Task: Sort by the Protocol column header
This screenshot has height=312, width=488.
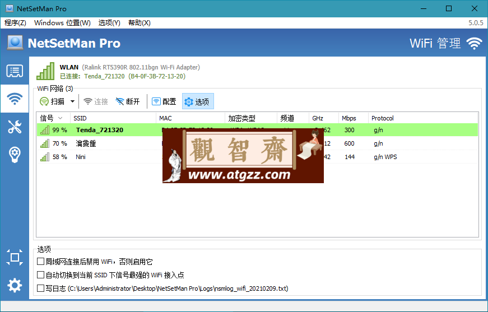Action: [x=423, y=118]
